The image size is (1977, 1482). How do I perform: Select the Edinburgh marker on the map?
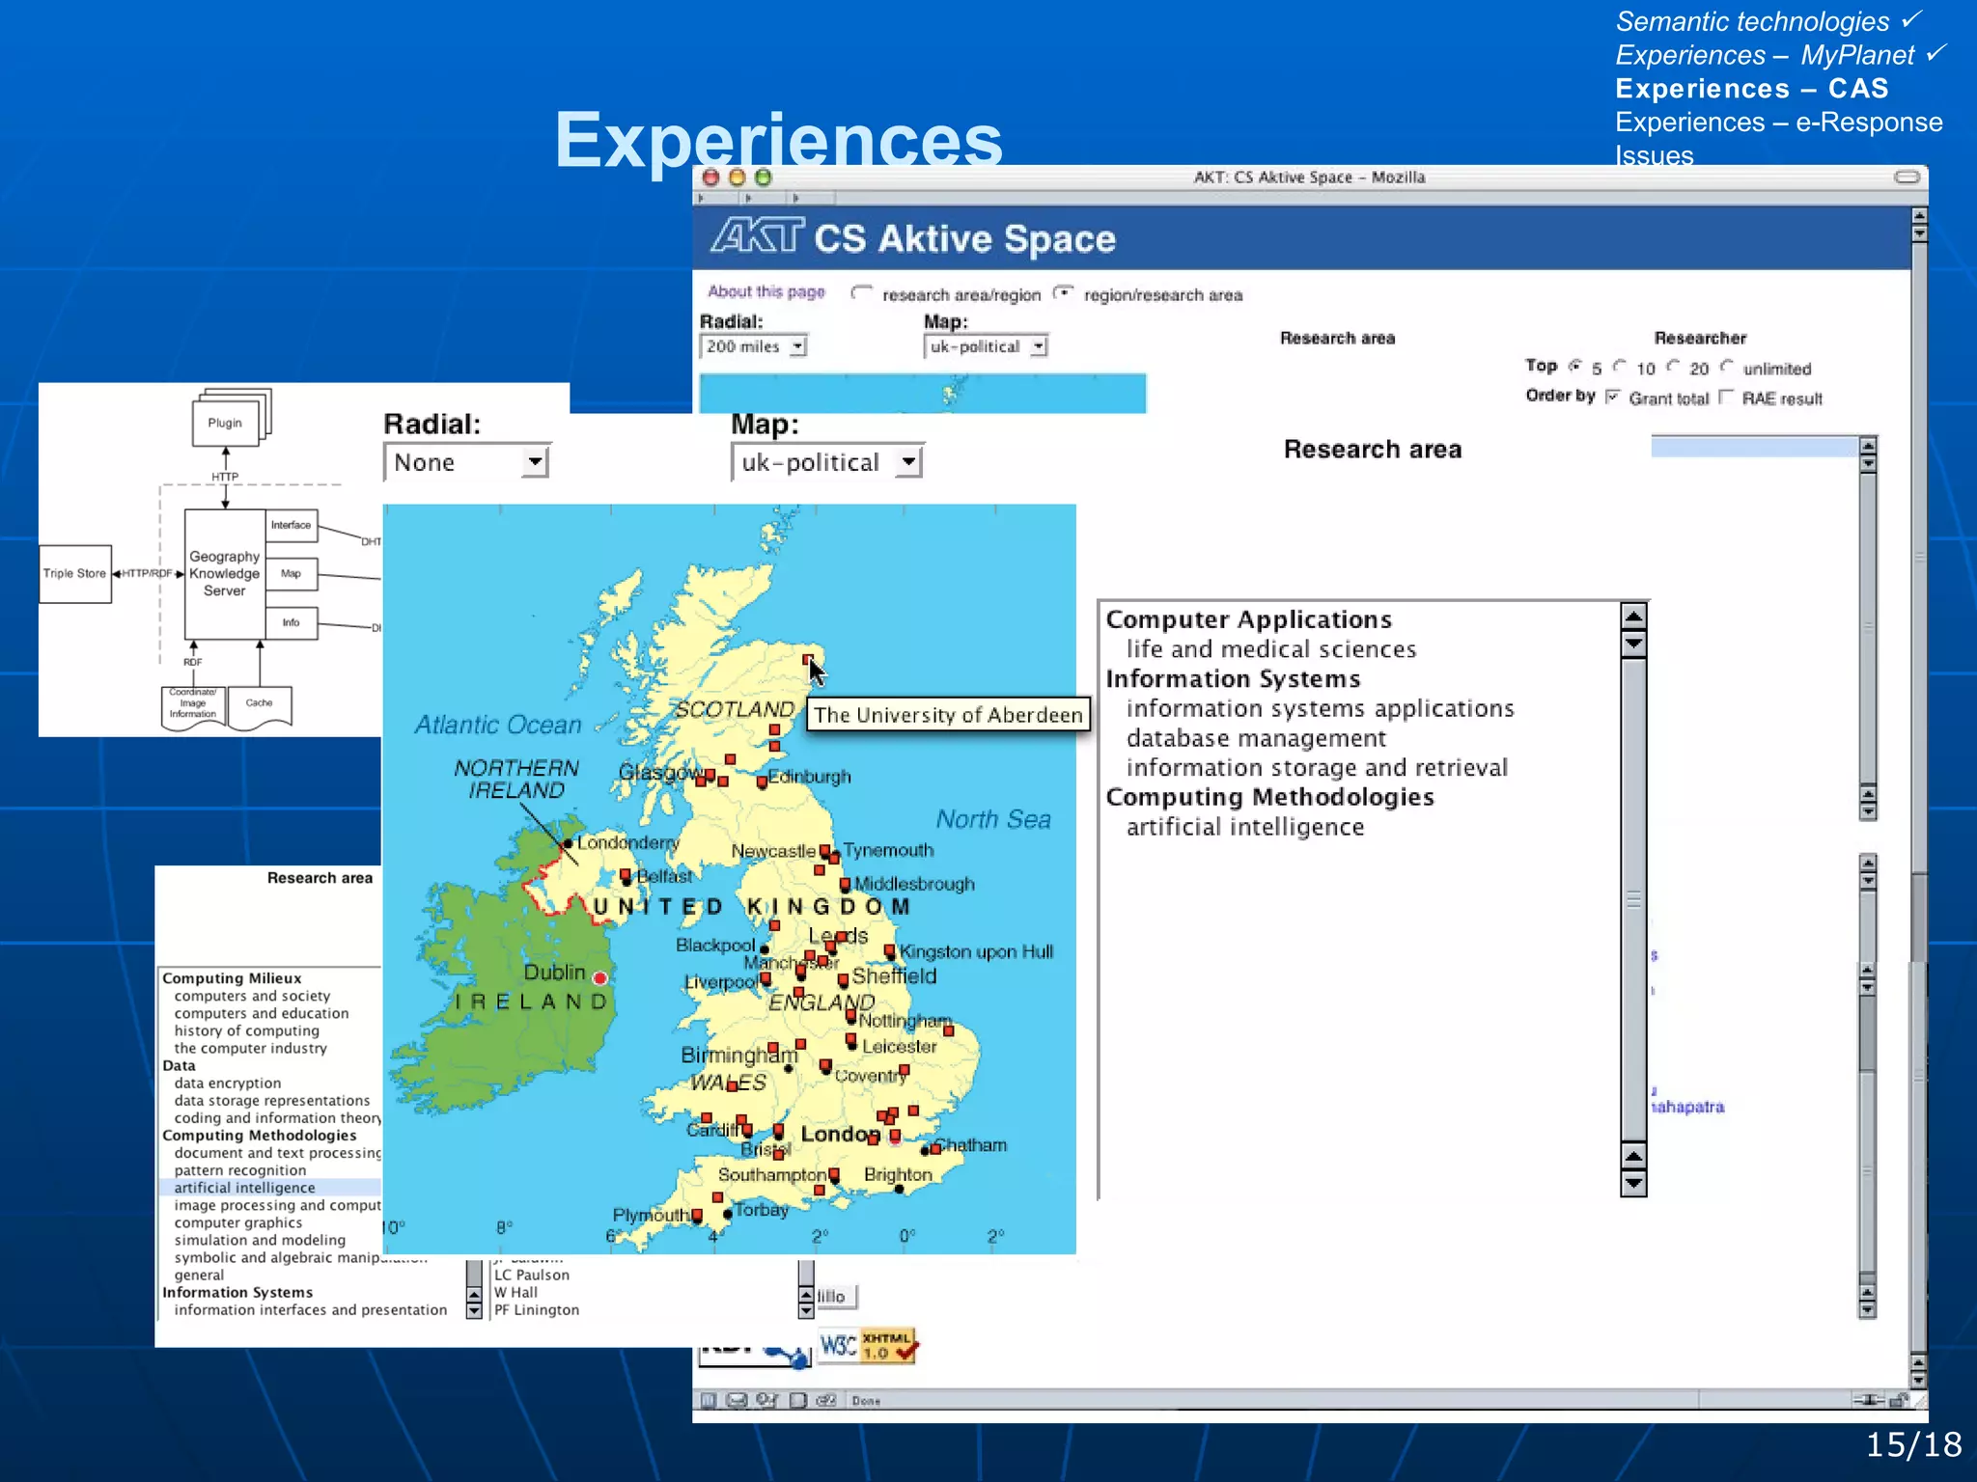[x=762, y=782]
